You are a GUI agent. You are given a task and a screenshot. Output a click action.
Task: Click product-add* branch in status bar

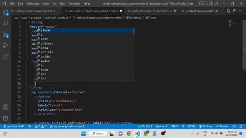tap(14, 126)
